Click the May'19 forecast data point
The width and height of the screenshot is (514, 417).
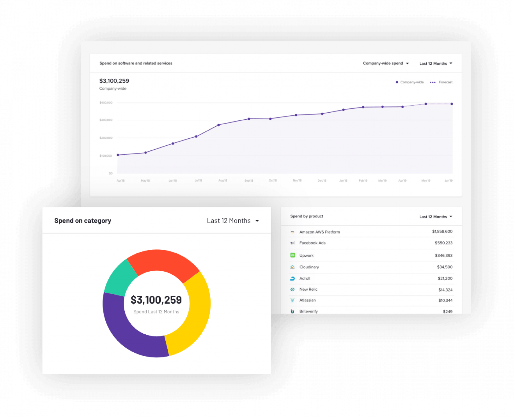pyautogui.click(x=426, y=104)
